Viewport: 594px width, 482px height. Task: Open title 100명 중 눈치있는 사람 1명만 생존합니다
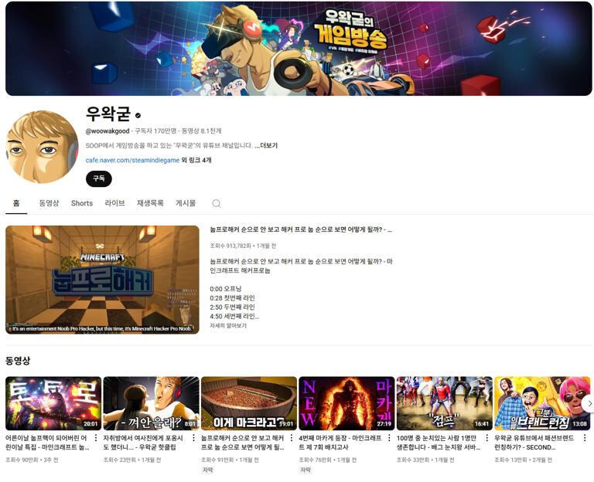point(439,443)
